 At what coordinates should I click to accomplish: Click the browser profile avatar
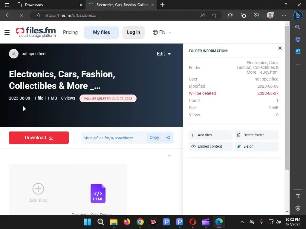pos(270,15)
